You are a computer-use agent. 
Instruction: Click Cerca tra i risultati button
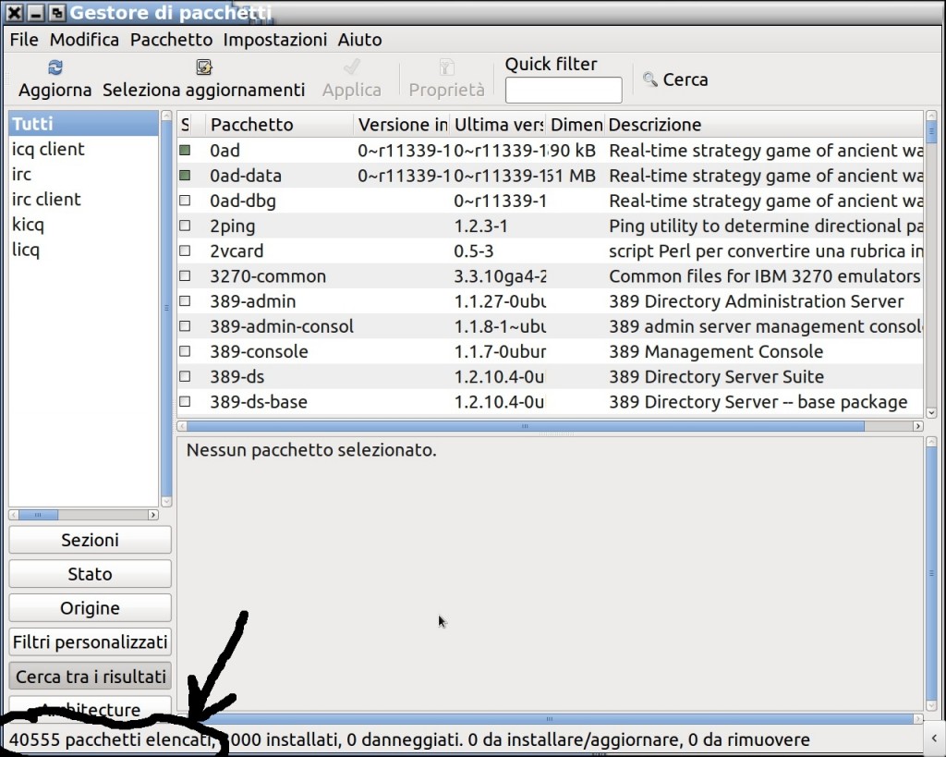coord(90,676)
